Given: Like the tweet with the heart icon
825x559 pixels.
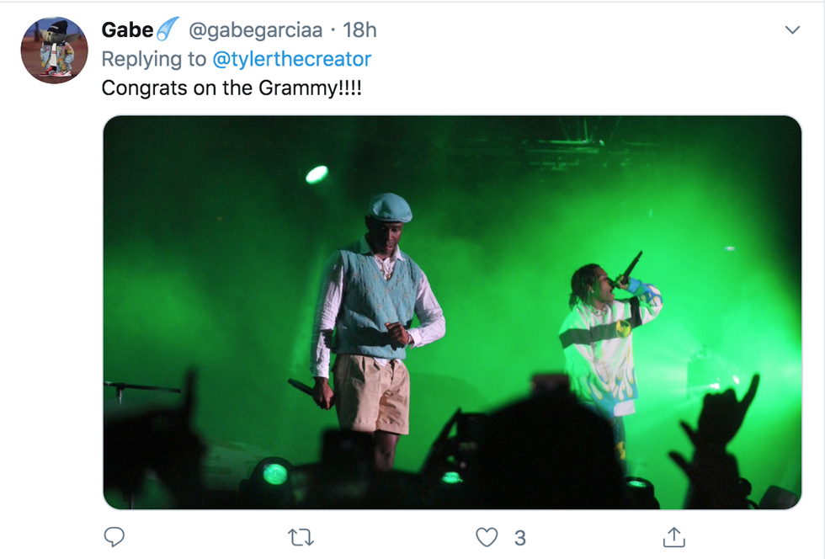Looking at the screenshot, I should point(487,537).
